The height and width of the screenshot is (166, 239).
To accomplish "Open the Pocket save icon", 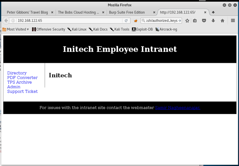I will point(204,21).
